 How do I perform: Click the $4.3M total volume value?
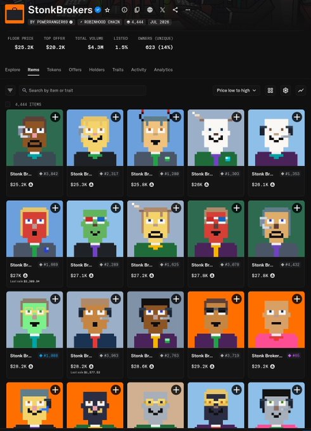[96, 48]
